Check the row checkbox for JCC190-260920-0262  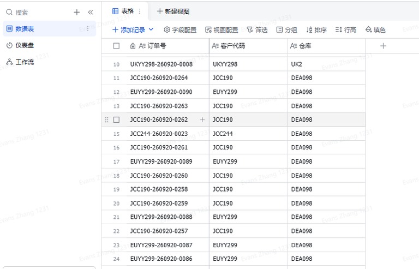(x=116, y=119)
